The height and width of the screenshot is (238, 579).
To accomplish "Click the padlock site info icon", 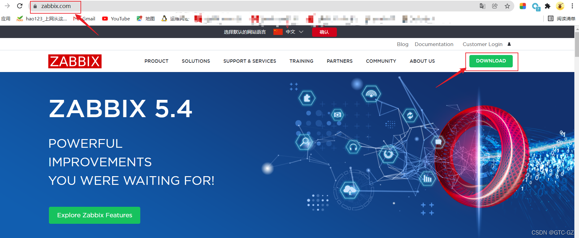I will click(x=35, y=6).
